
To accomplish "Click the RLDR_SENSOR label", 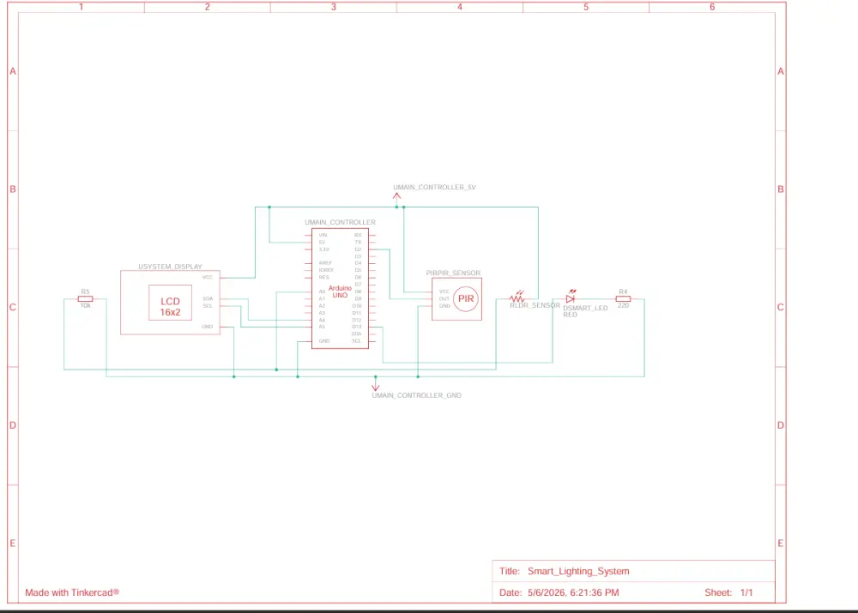I will [535, 305].
